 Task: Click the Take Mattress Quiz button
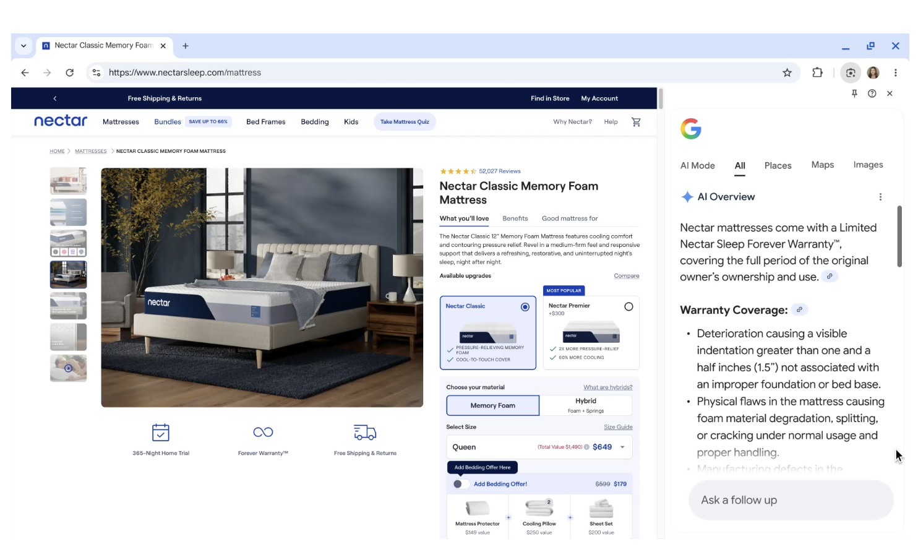[x=405, y=122]
